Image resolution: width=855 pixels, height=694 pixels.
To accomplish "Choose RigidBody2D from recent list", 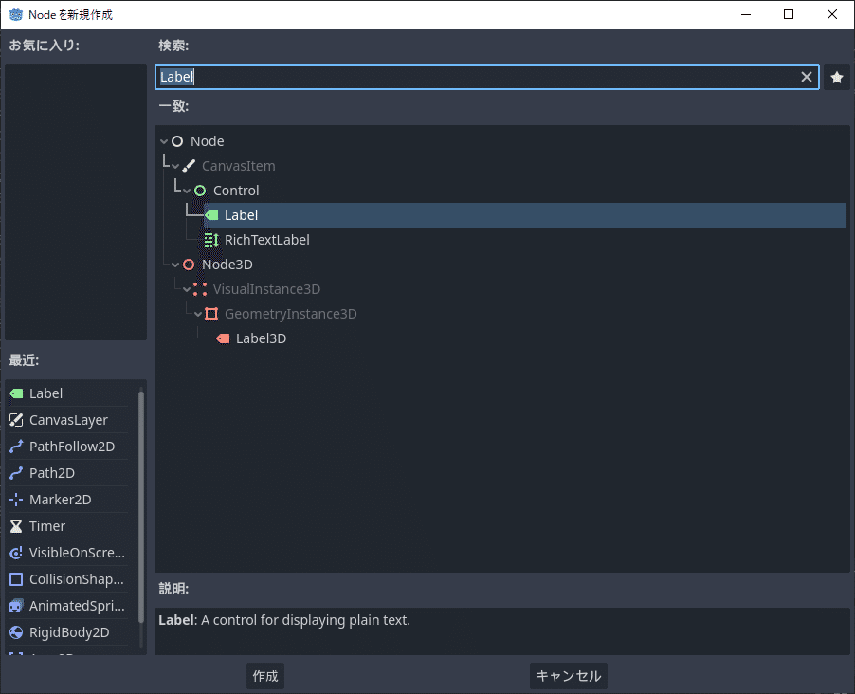I will coord(68,632).
